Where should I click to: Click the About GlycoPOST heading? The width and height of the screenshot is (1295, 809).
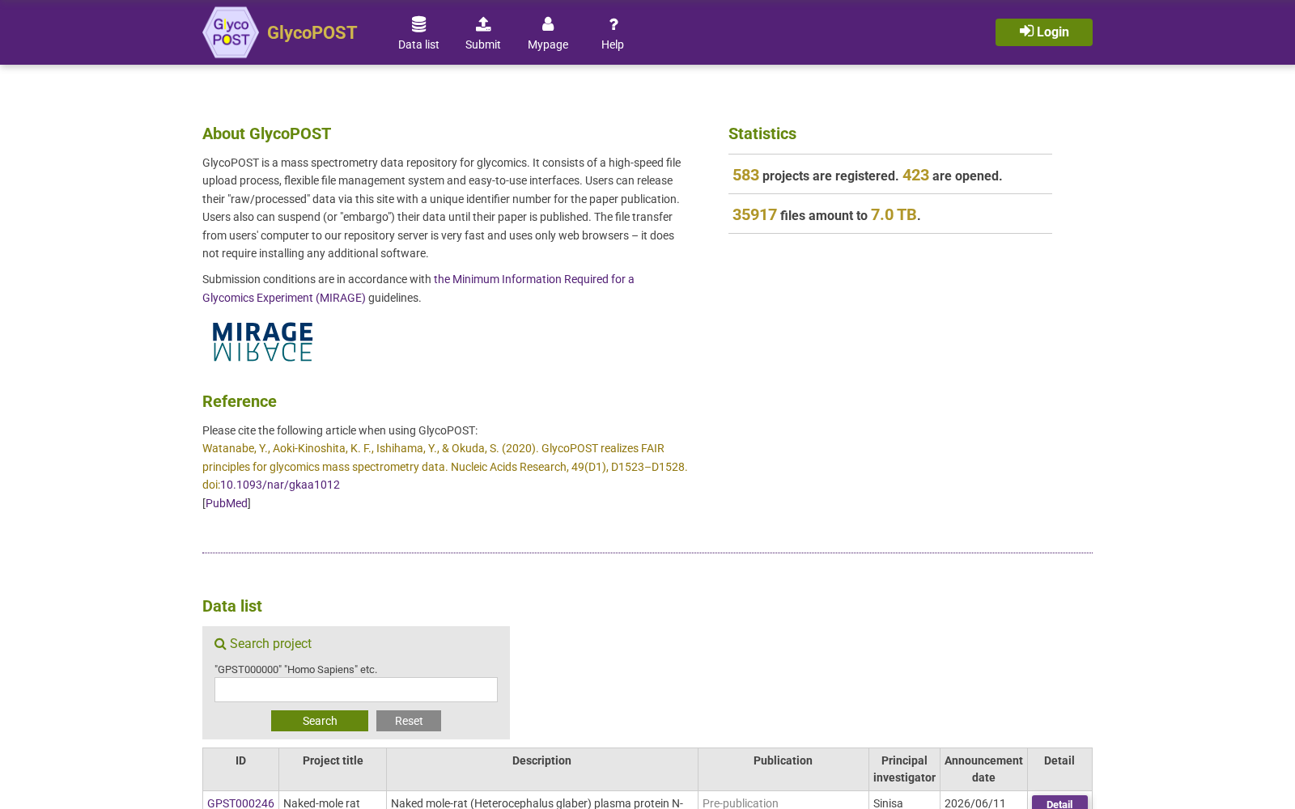266,133
